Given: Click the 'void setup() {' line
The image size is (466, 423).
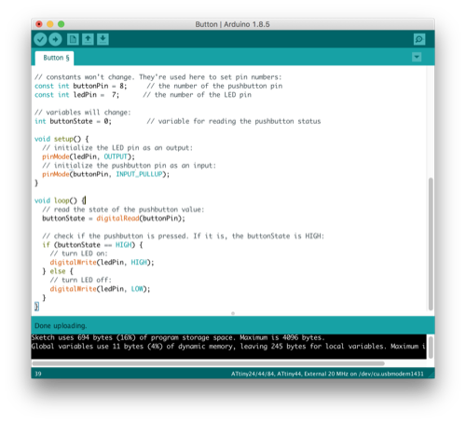Looking at the screenshot, I should [x=62, y=139].
